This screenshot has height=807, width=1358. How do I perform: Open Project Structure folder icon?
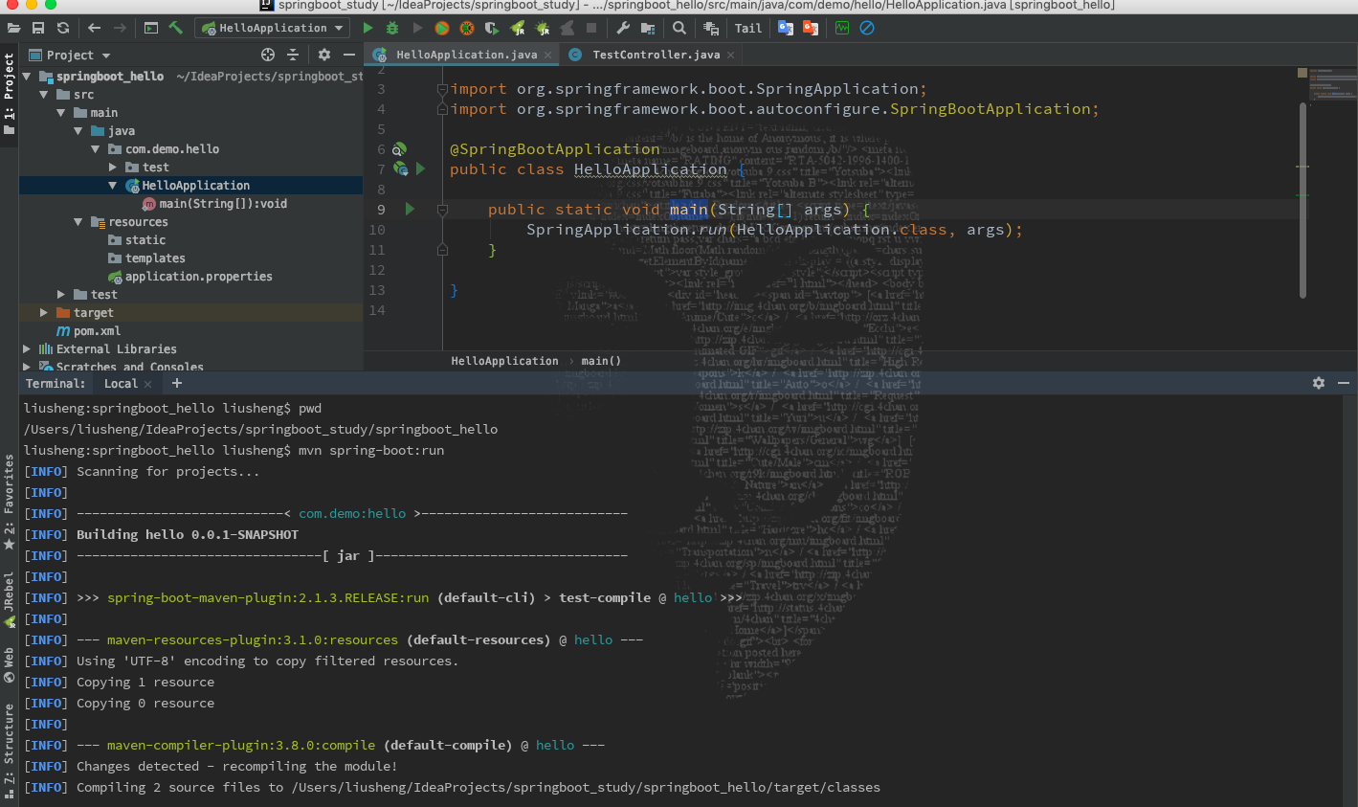coord(648,28)
